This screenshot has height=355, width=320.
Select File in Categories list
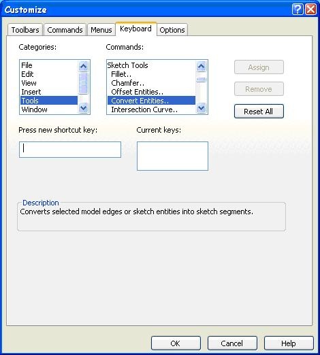49,65
